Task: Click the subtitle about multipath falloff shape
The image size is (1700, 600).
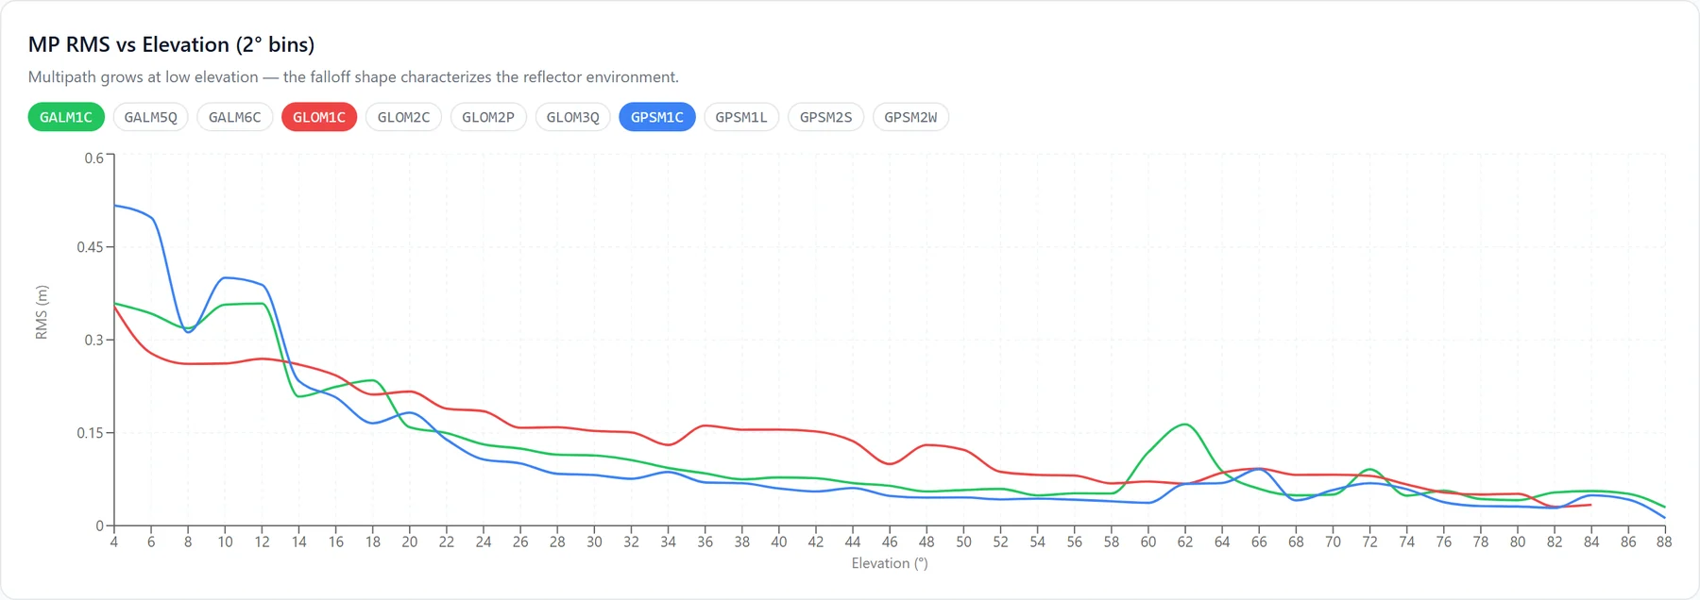Action: click(x=353, y=77)
